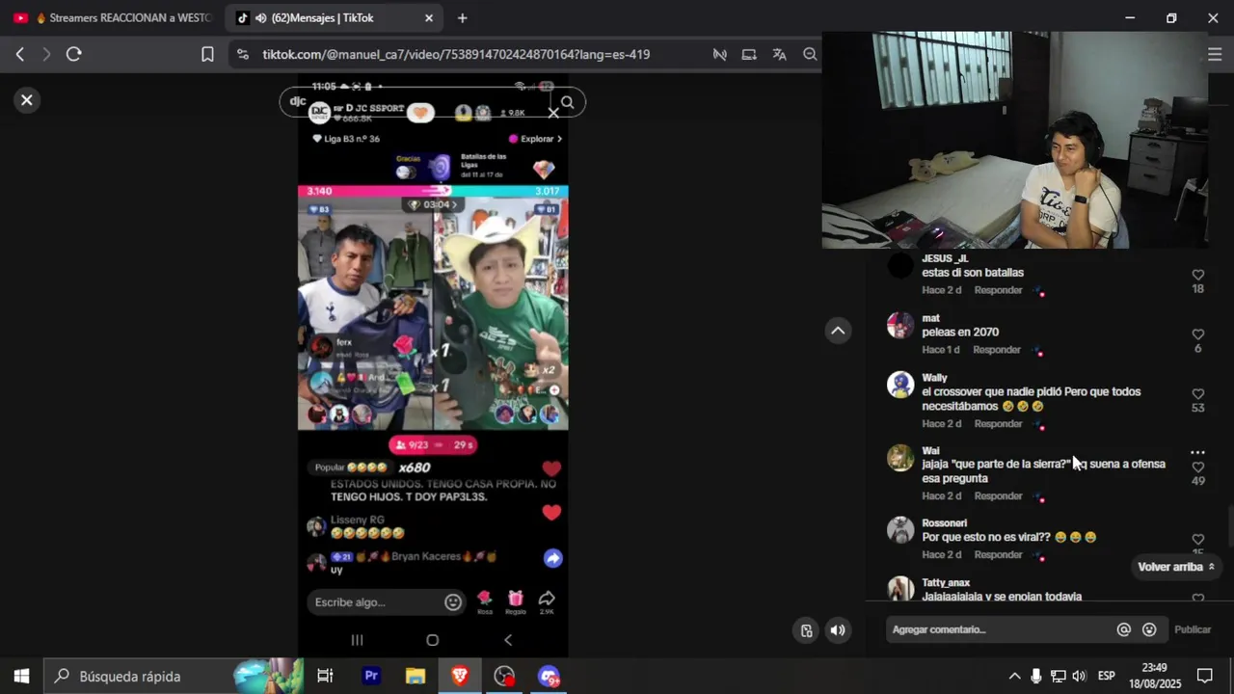Open File Explorer from the taskbar
Image resolution: width=1234 pixels, height=694 pixels.
click(x=416, y=676)
